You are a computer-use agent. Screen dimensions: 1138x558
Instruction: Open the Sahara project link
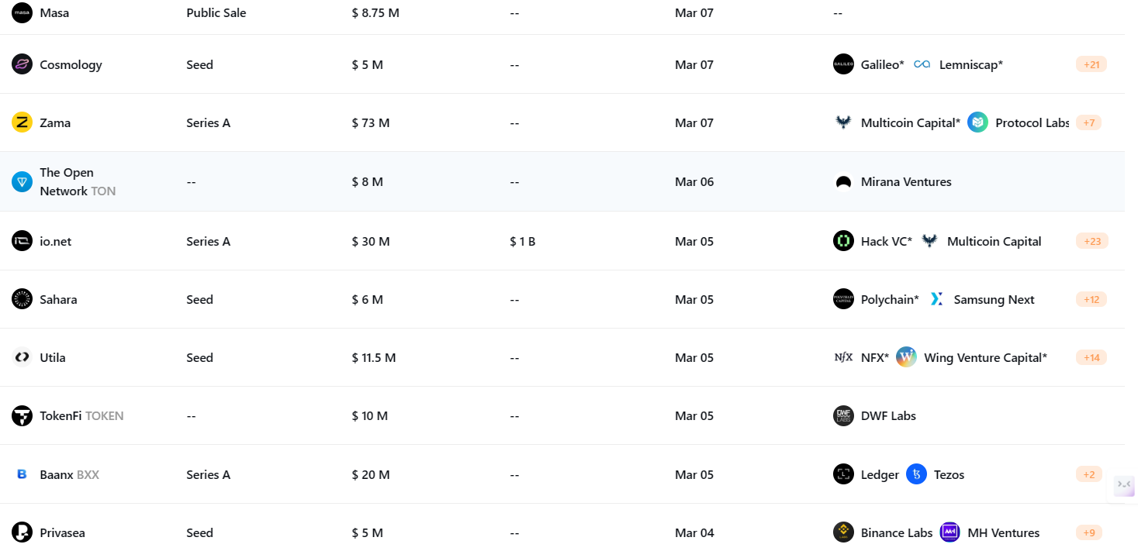pos(58,299)
